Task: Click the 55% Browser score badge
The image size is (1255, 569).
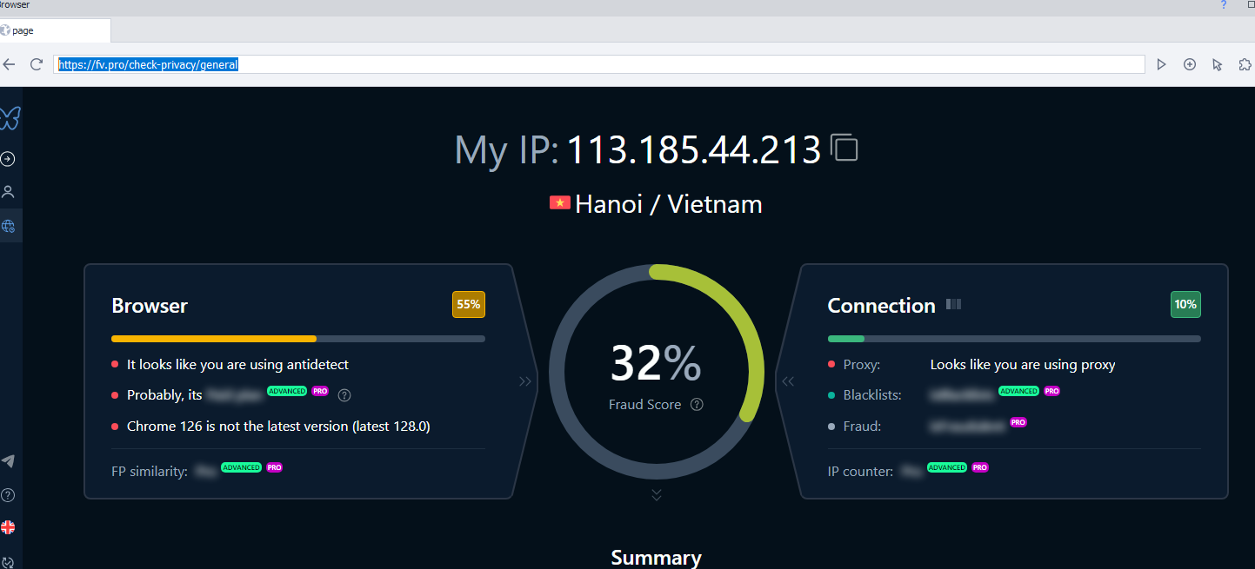Action: 469,305
